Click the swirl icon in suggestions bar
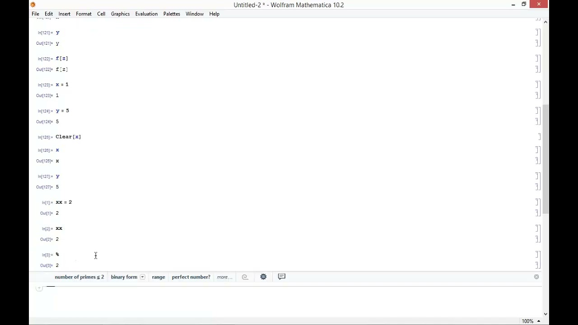The width and height of the screenshot is (578, 325). point(245,277)
